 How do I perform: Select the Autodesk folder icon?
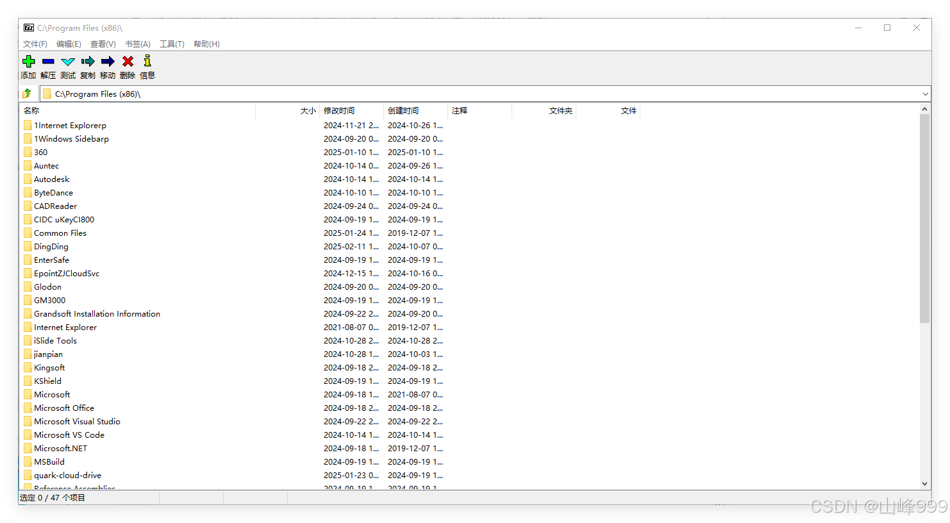pyautogui.click(x=28, y=179)
